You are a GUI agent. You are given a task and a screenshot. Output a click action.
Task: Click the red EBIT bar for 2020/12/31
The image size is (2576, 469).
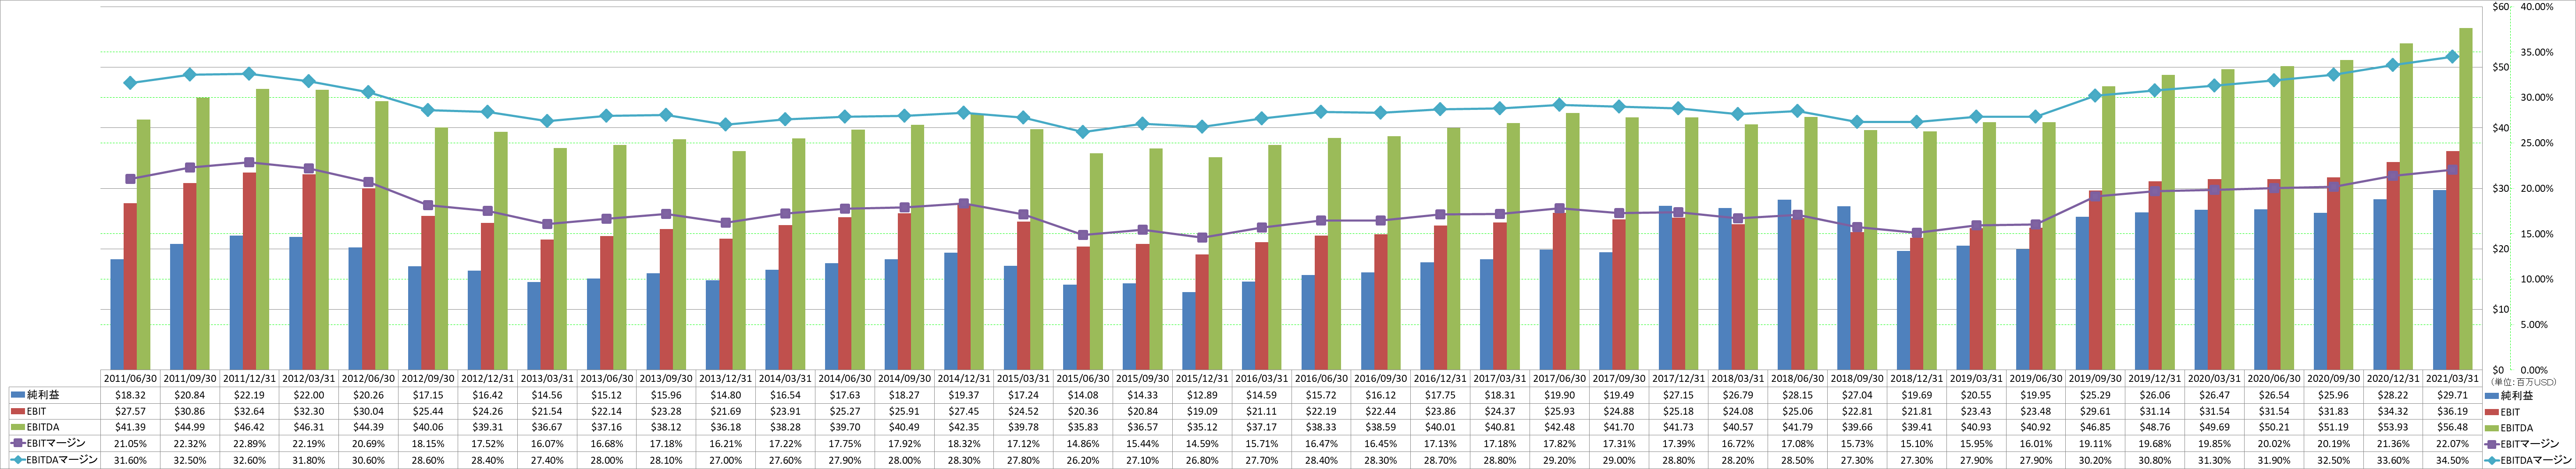pyautogui.click(x=2393, y=265)
